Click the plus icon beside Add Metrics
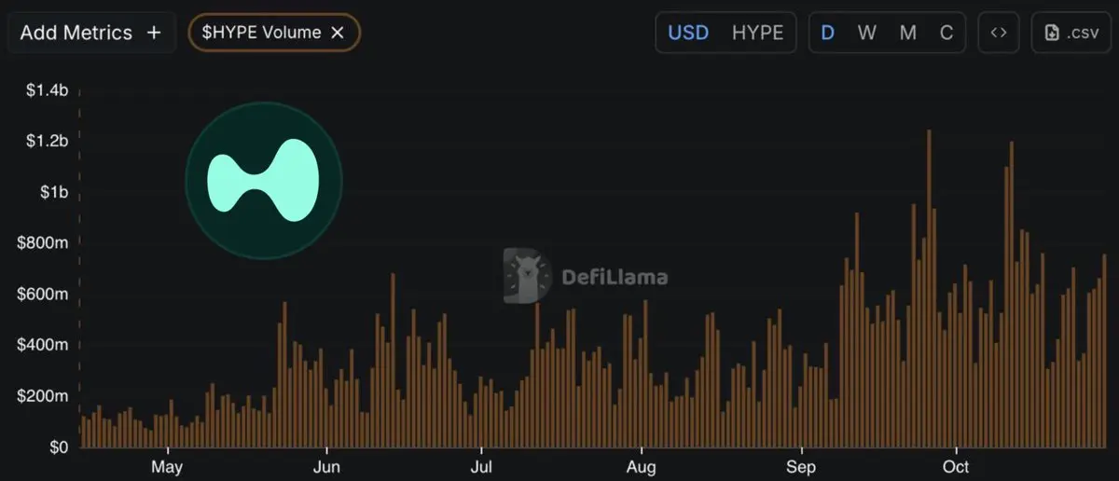The image size is (1119, 481). point(154,33)
